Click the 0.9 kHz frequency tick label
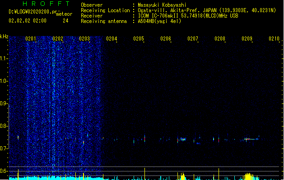 (4, 103)
